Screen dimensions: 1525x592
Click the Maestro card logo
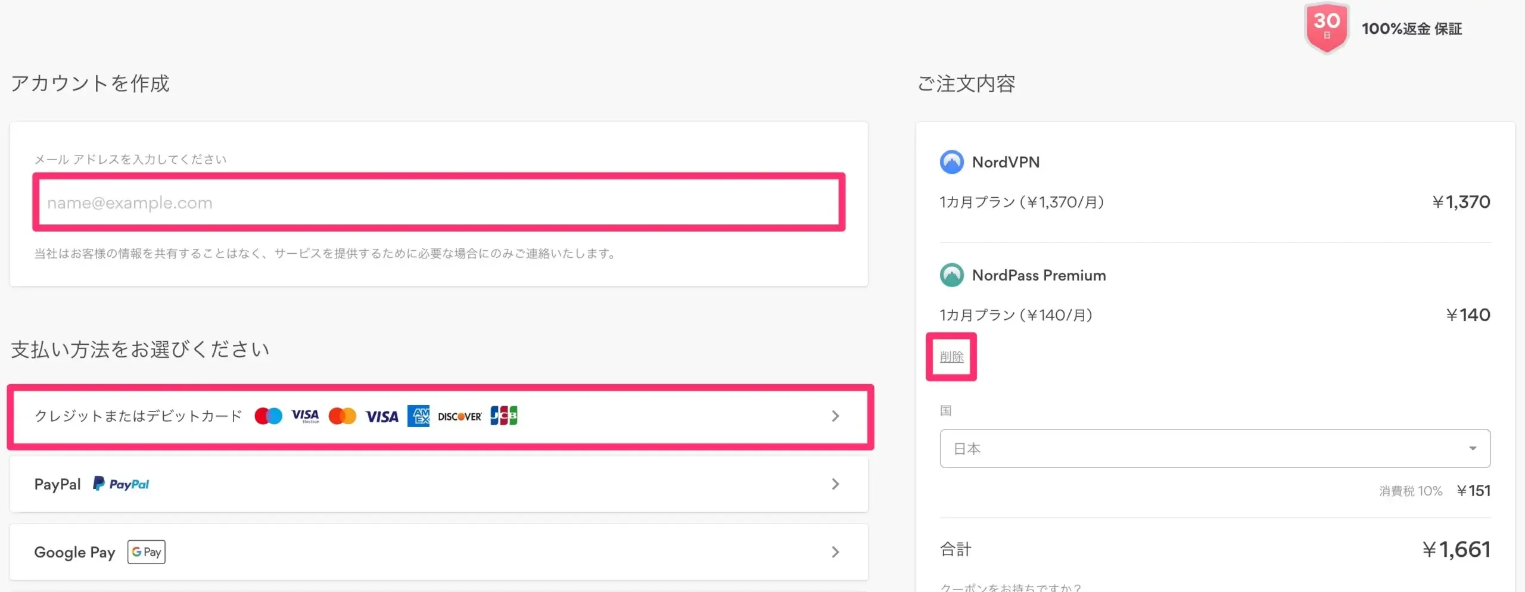pyautogui.click(x=268, y=416)
